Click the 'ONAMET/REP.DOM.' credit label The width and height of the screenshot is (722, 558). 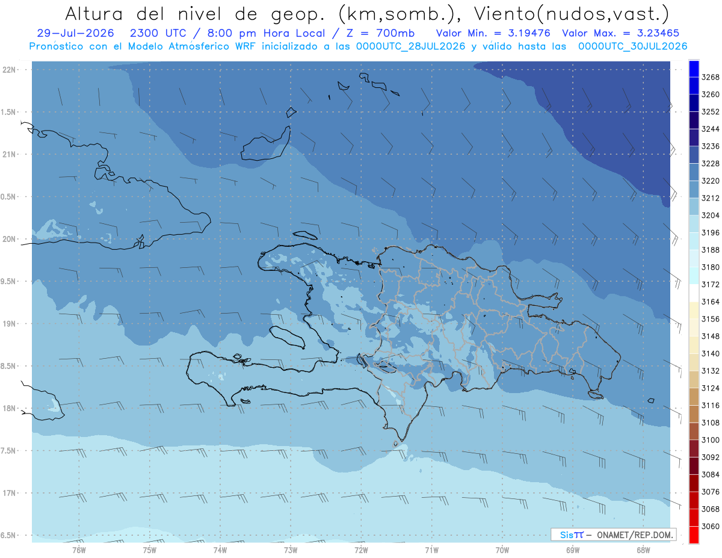click(635, 535)
